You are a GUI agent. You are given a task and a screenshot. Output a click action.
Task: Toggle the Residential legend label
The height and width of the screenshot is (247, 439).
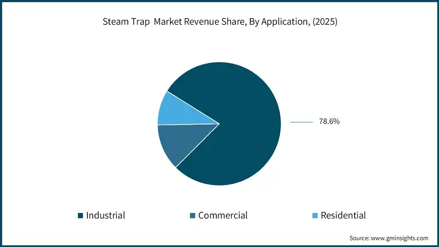343,216
